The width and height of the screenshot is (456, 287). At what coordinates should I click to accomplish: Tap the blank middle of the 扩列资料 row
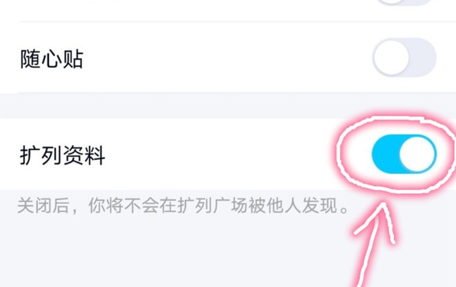coord(221,154)
